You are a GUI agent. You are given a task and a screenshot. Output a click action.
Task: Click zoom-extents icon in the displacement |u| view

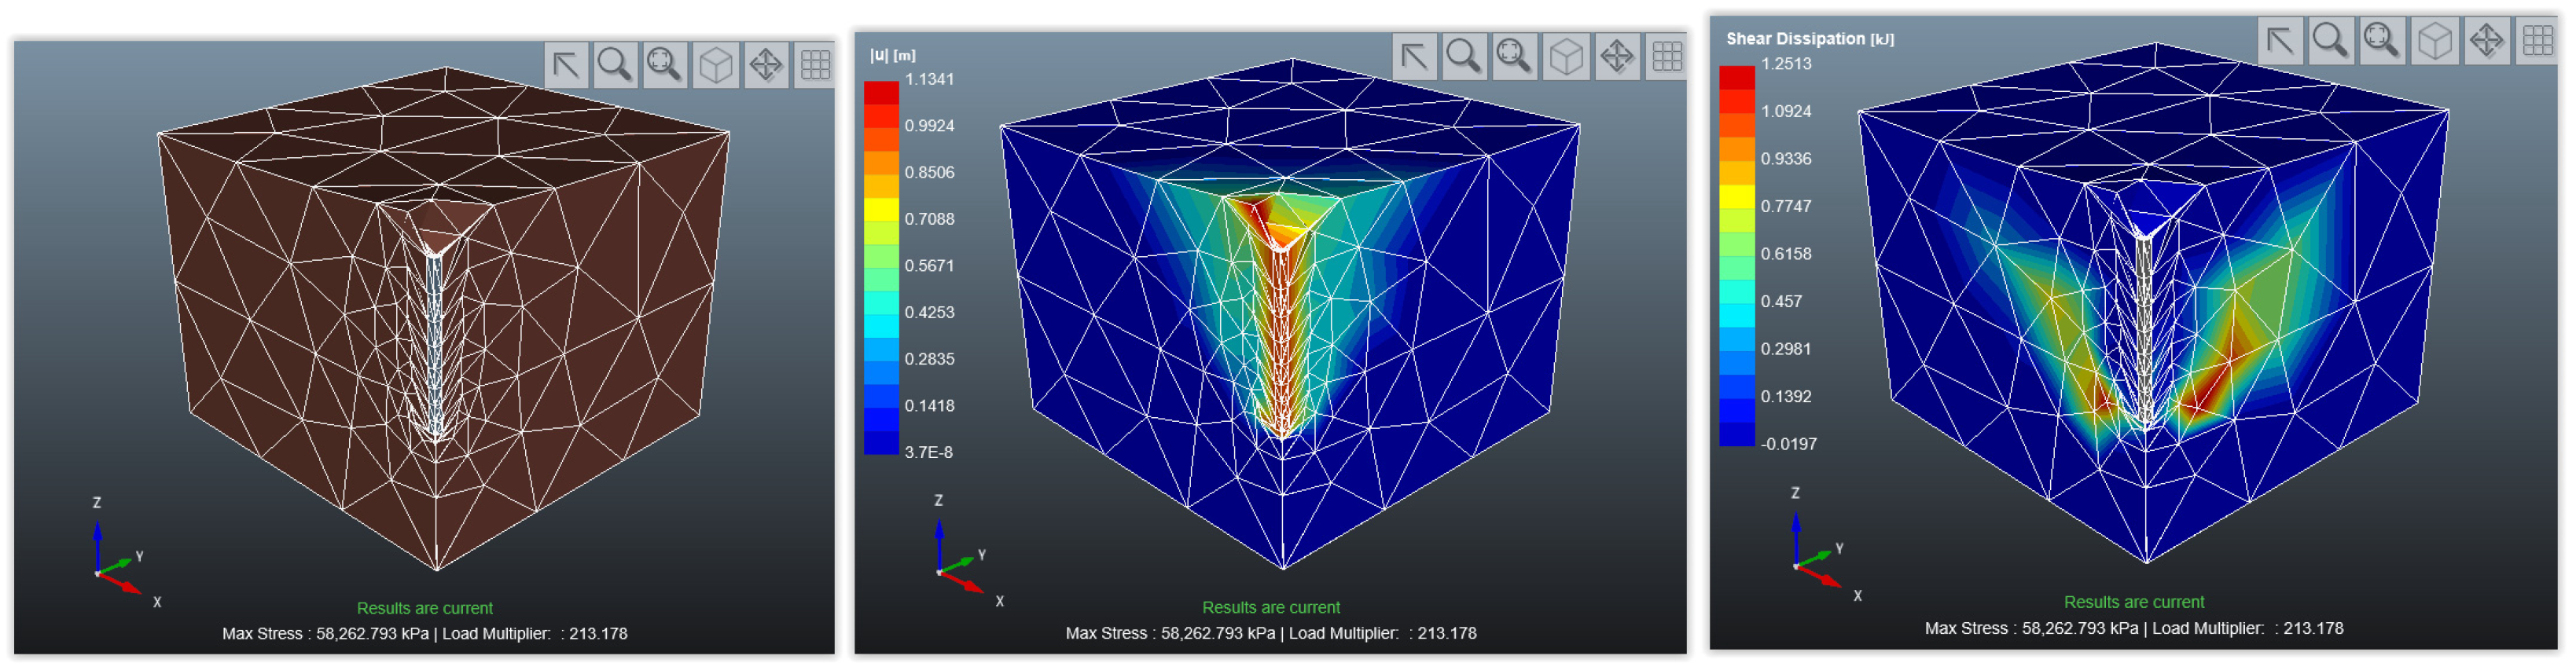coord(1514,56)
